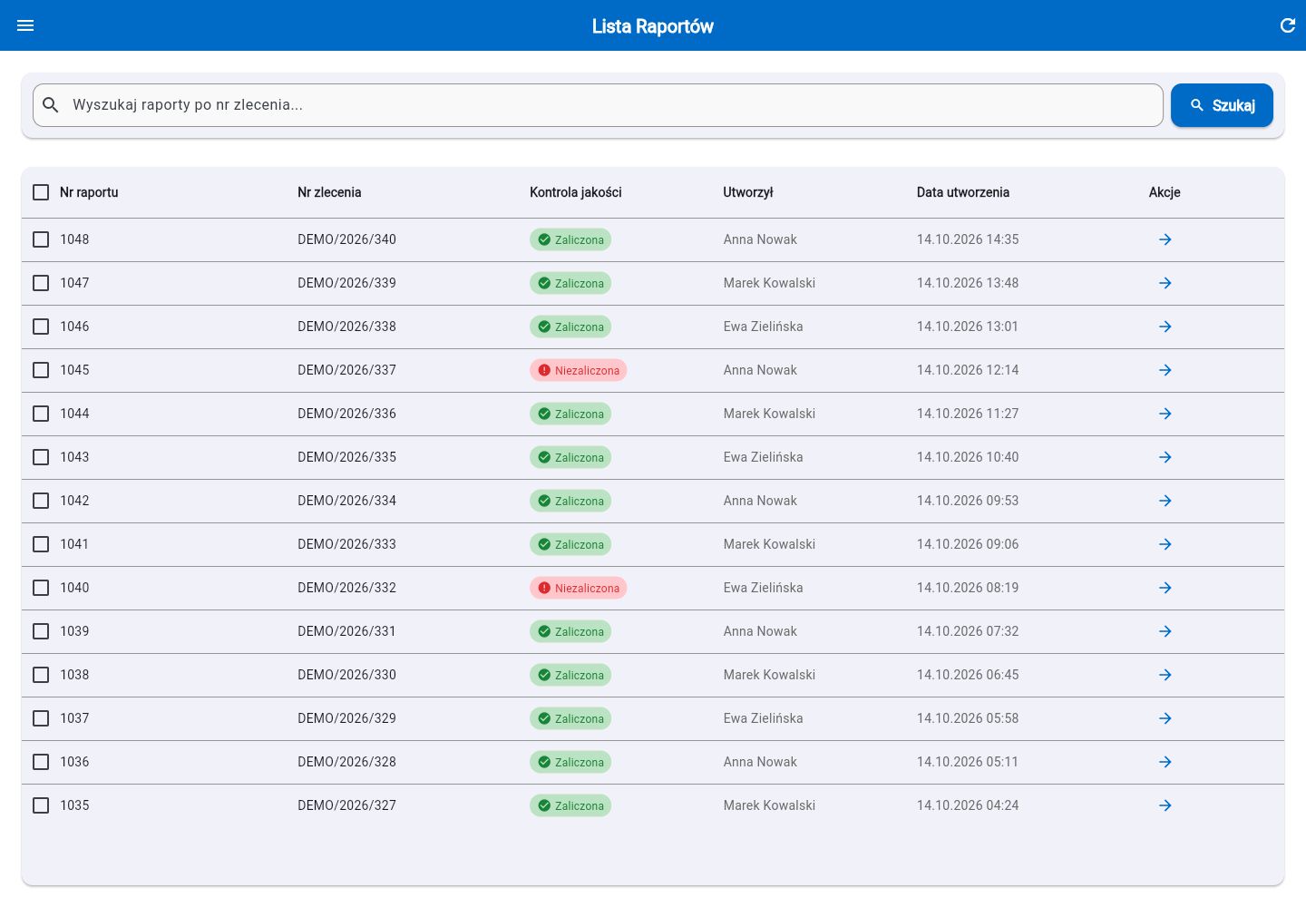Click the Szukaj search button
The height and width of the screenshot is (907, 1306).
(1222, 105)
